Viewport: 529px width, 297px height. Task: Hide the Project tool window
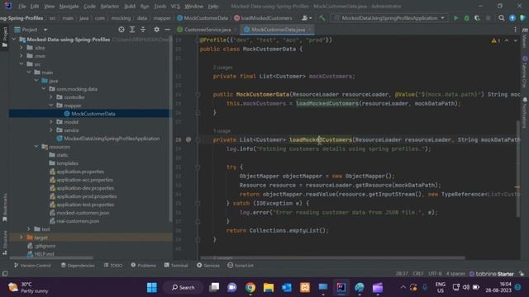coord(167,30)
